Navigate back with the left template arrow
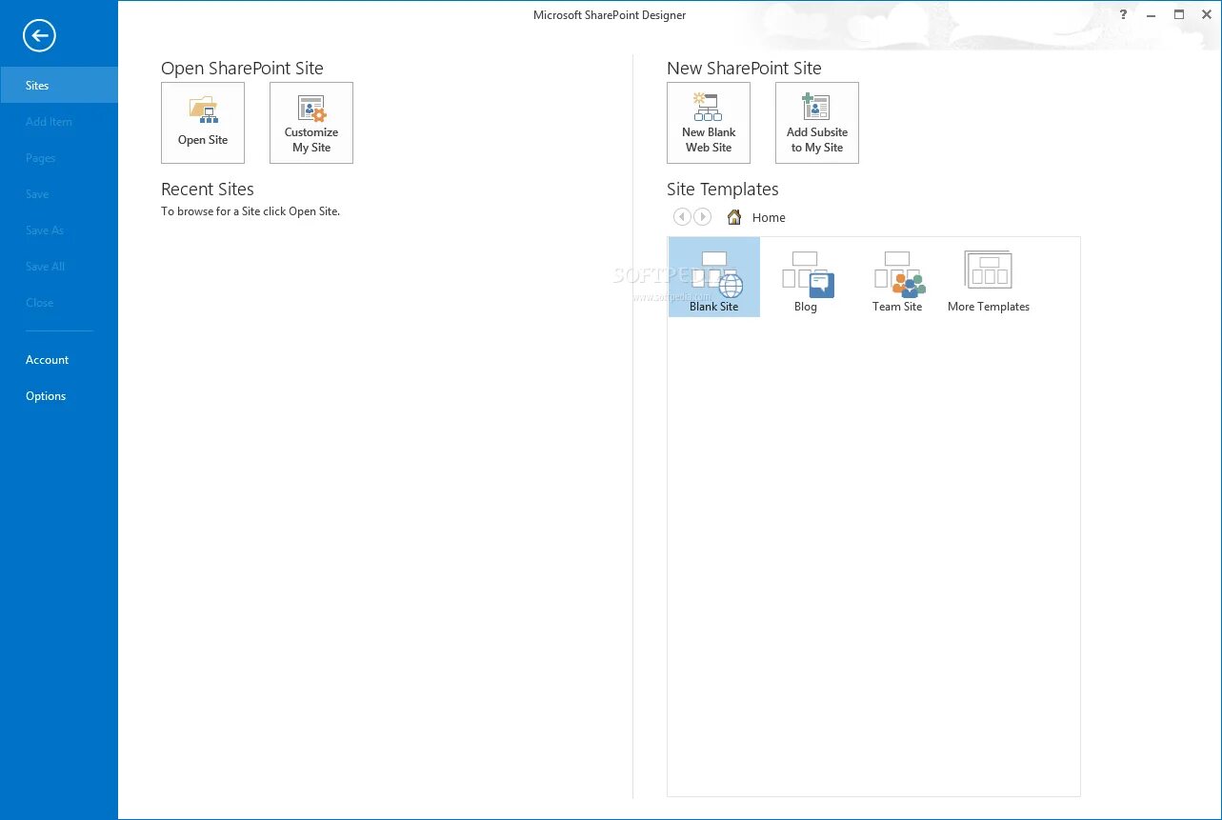 pyautogui.click(x=682, y=217)
